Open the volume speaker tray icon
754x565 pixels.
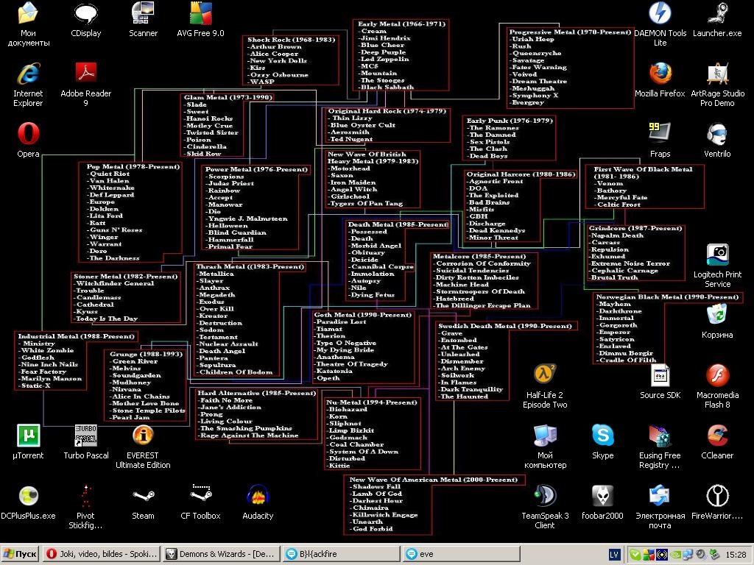pyautogui.click(x=701, y=555)
